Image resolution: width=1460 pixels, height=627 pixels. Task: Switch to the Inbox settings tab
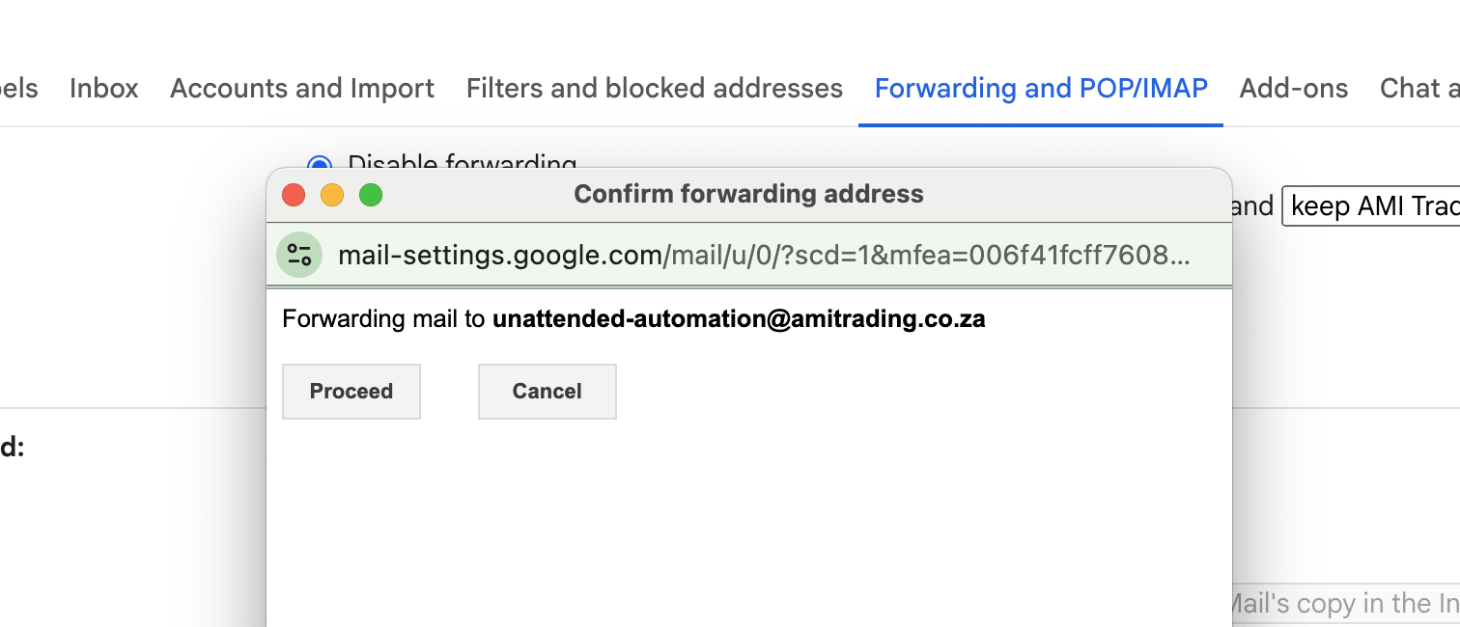click(x=104, y=89)
